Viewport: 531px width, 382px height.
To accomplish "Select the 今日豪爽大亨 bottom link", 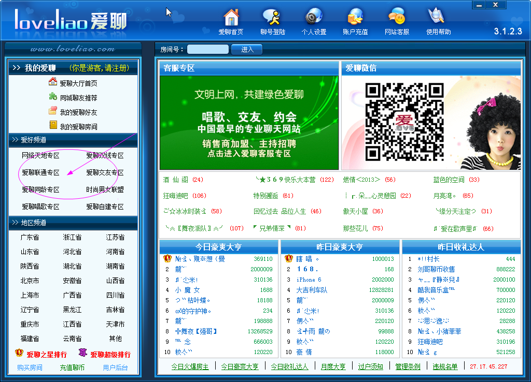I will coord(240,366).
